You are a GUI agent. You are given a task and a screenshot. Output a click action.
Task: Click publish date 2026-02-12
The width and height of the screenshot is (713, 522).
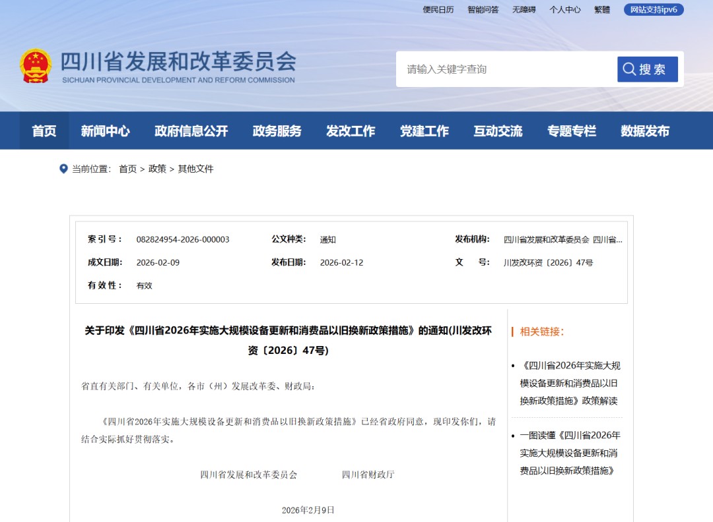click(x=341, y=263)
